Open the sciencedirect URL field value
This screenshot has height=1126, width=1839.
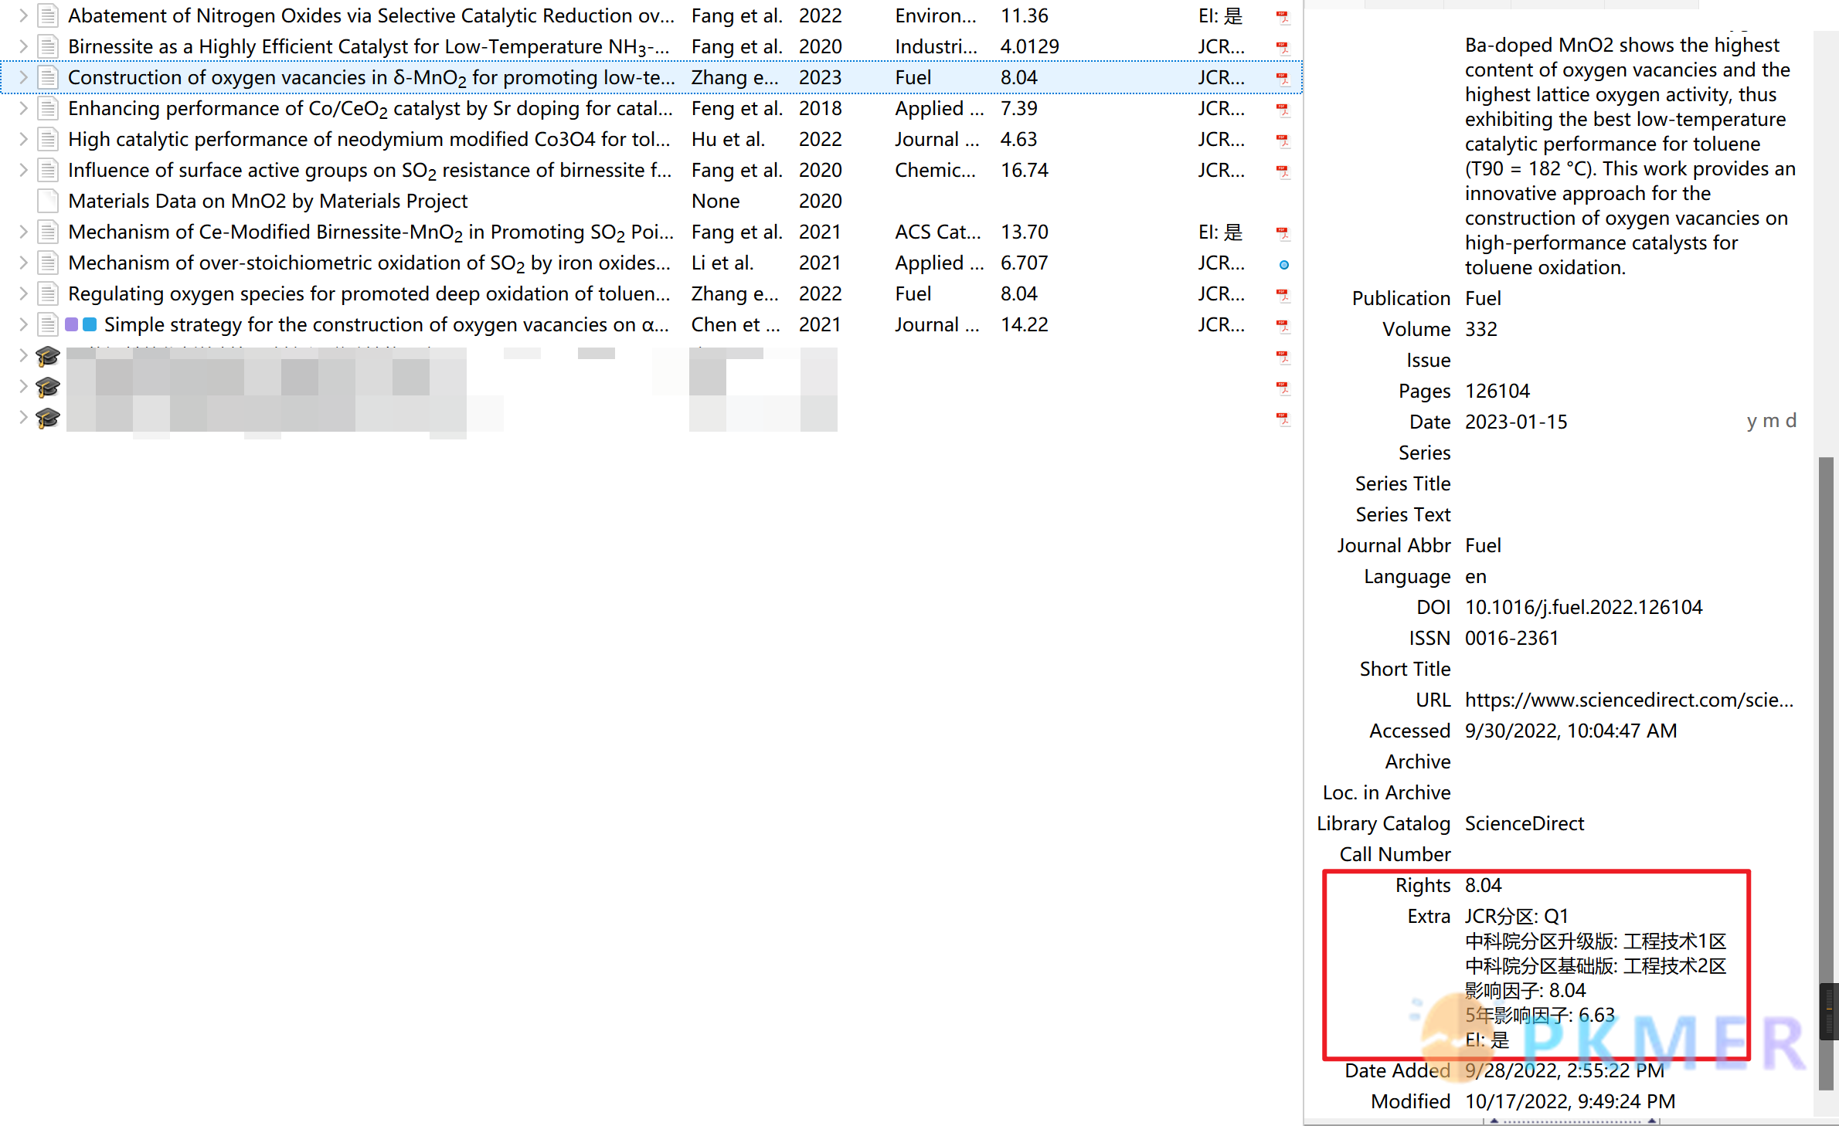coord(1628,700)
